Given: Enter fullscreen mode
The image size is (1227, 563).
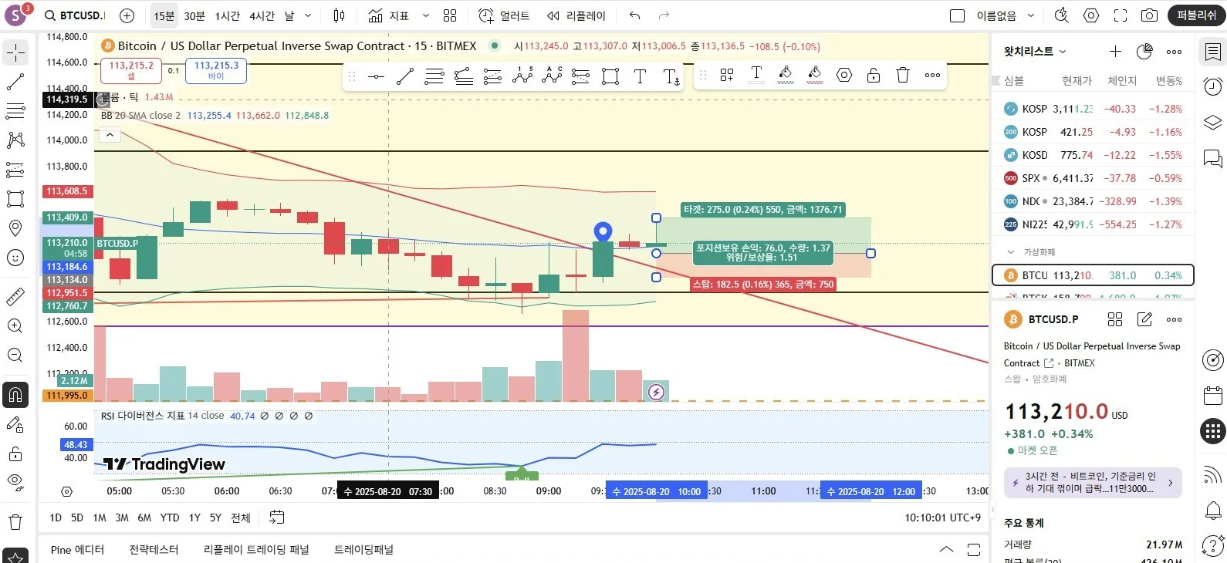Looking at the screenshot, I should [1121, 15].
